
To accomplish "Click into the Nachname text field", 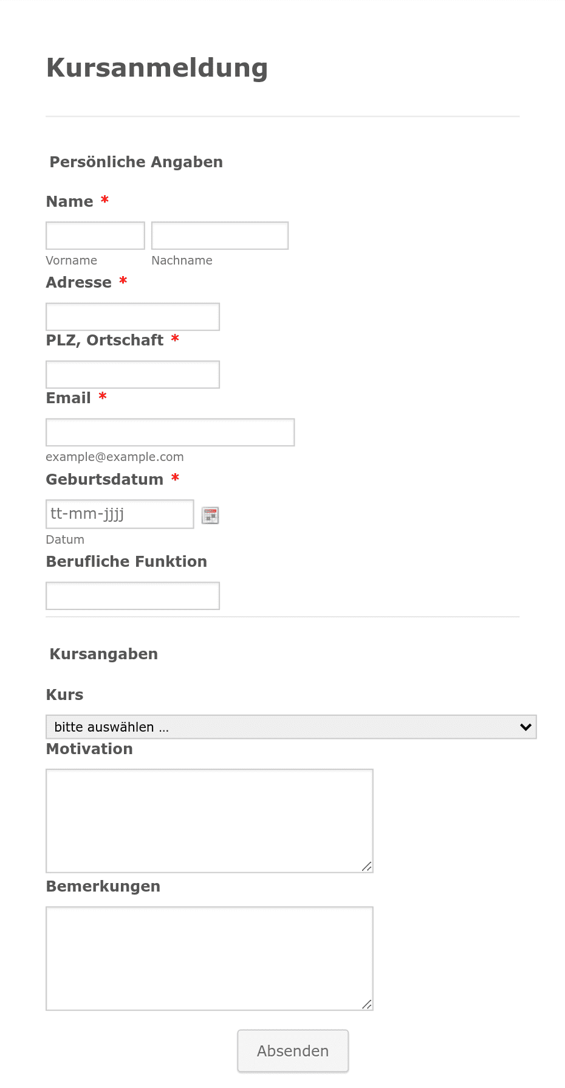I will point(220,235).
